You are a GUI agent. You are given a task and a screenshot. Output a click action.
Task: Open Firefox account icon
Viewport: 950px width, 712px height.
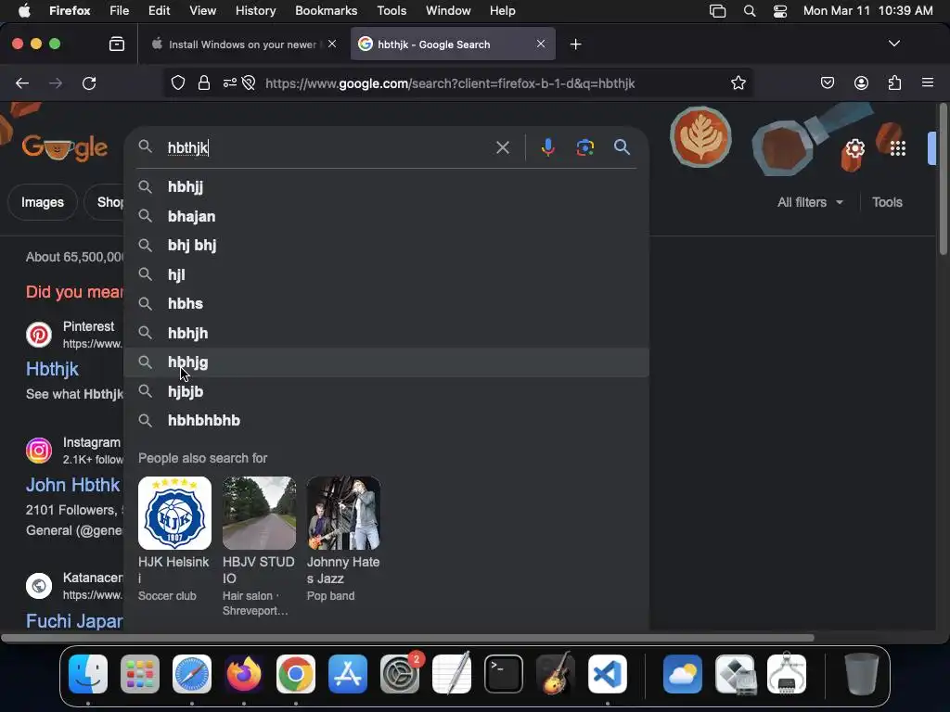861,83
